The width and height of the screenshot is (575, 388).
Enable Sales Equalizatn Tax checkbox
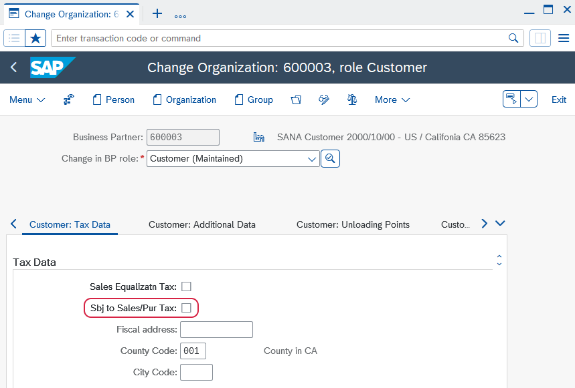click(x=186, y=286)
